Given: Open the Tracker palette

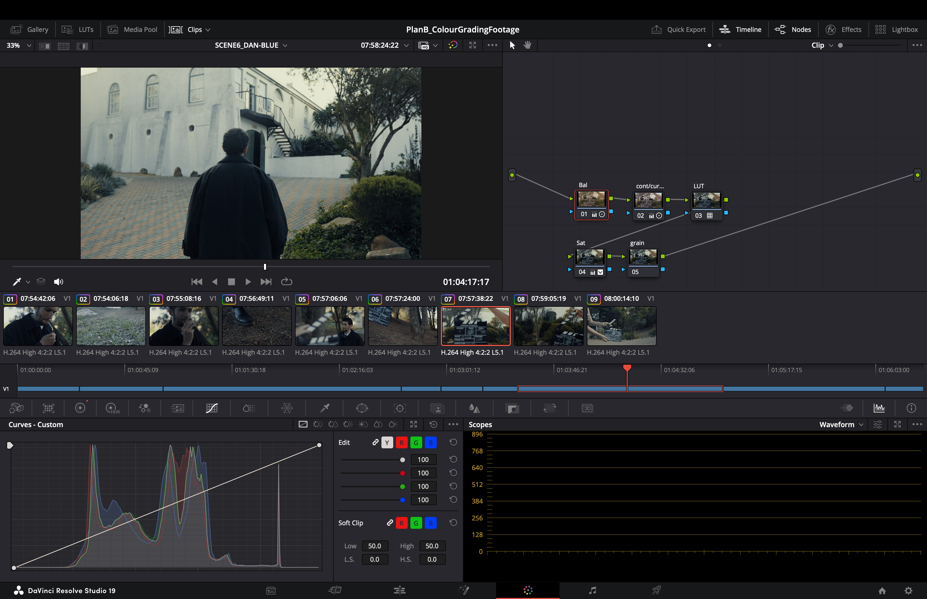Looking at the screenshot, I should pos(399,408).
